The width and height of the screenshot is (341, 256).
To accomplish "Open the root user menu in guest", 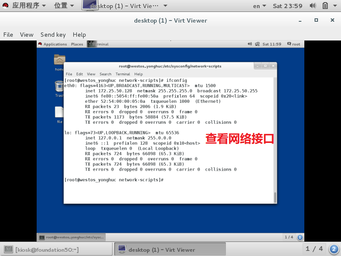I will 294,44.
